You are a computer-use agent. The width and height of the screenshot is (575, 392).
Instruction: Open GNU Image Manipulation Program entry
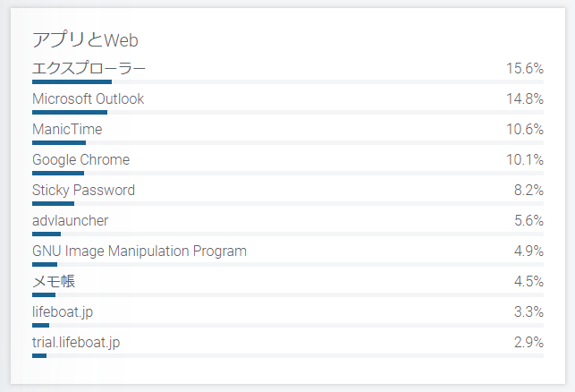pos(140,251)
